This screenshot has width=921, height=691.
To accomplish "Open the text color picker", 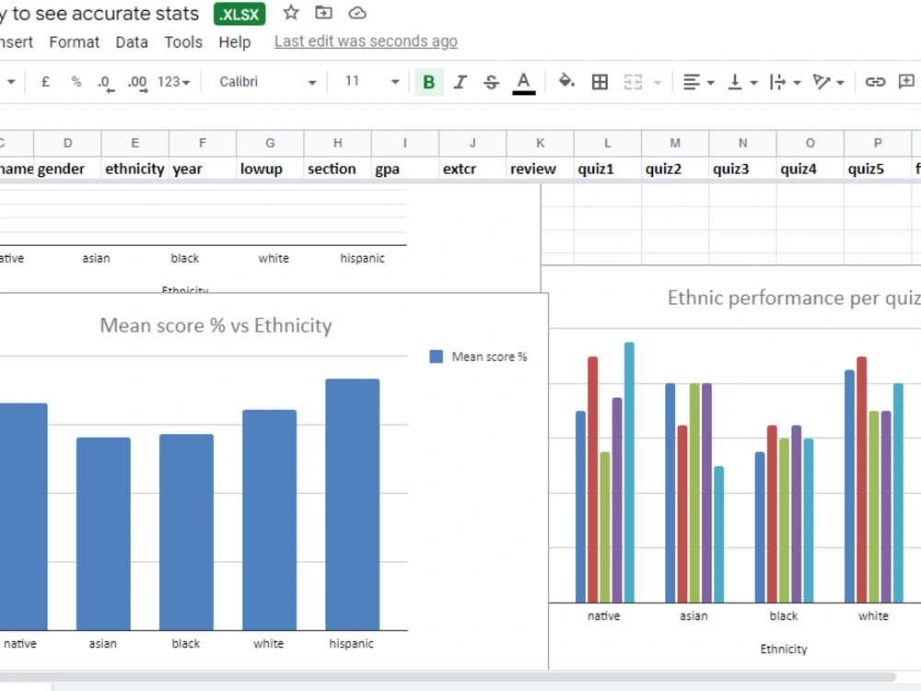I will (523, 82).
